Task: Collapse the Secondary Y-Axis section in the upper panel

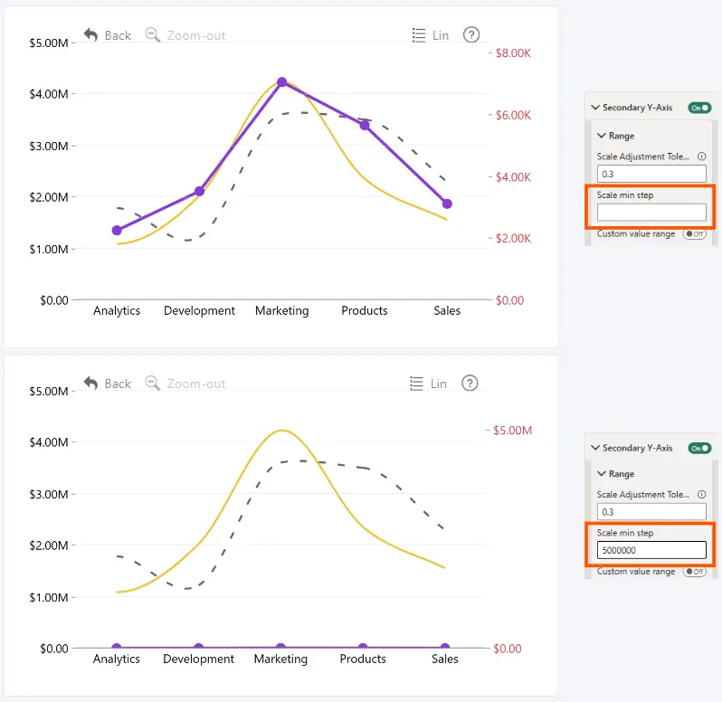Action: [595, 108]
